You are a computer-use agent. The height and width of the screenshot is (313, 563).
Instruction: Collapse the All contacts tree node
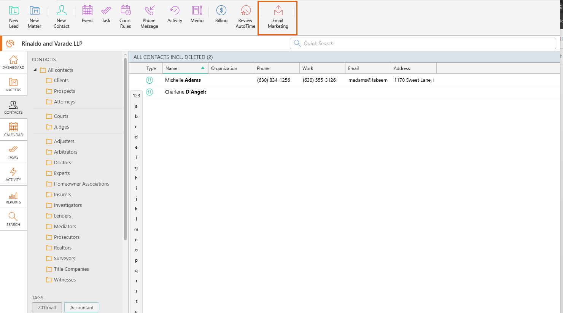(x=35, y=70)
